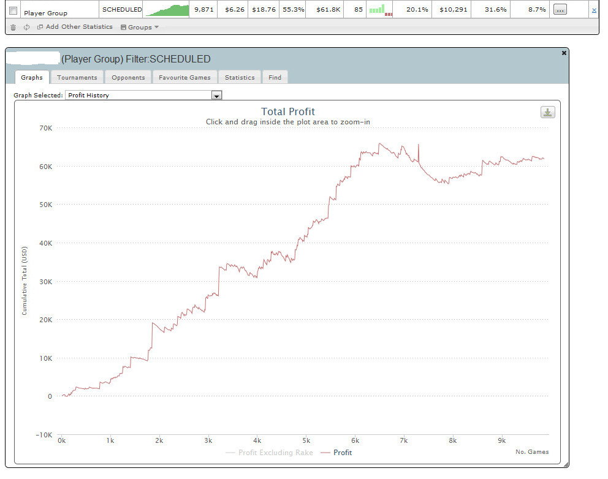Open the Graph Selected dropdown
The image size is (608, 479).
point(216,96)
